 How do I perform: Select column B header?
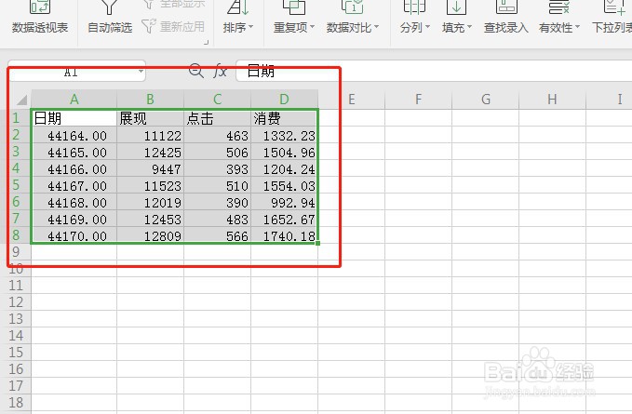click(x=150, y=99)
